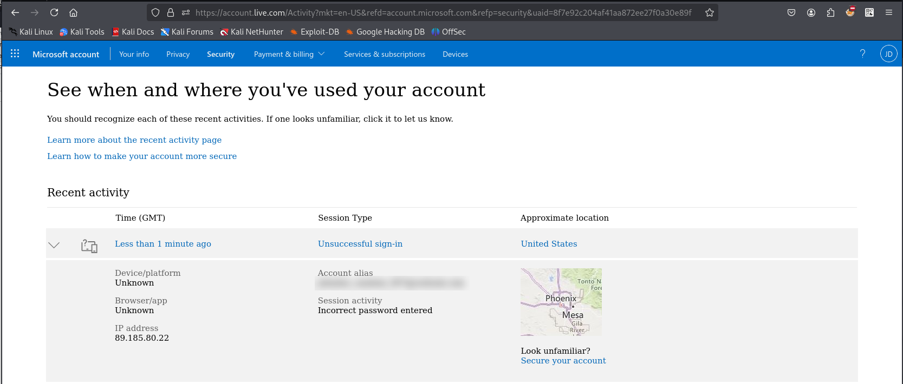Select the IP address 89.185.80.22
Image resolution: width=903 pixels, height=384 pixels.
coord(142,338)
